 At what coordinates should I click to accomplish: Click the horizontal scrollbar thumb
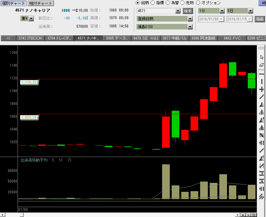[21, 215]
